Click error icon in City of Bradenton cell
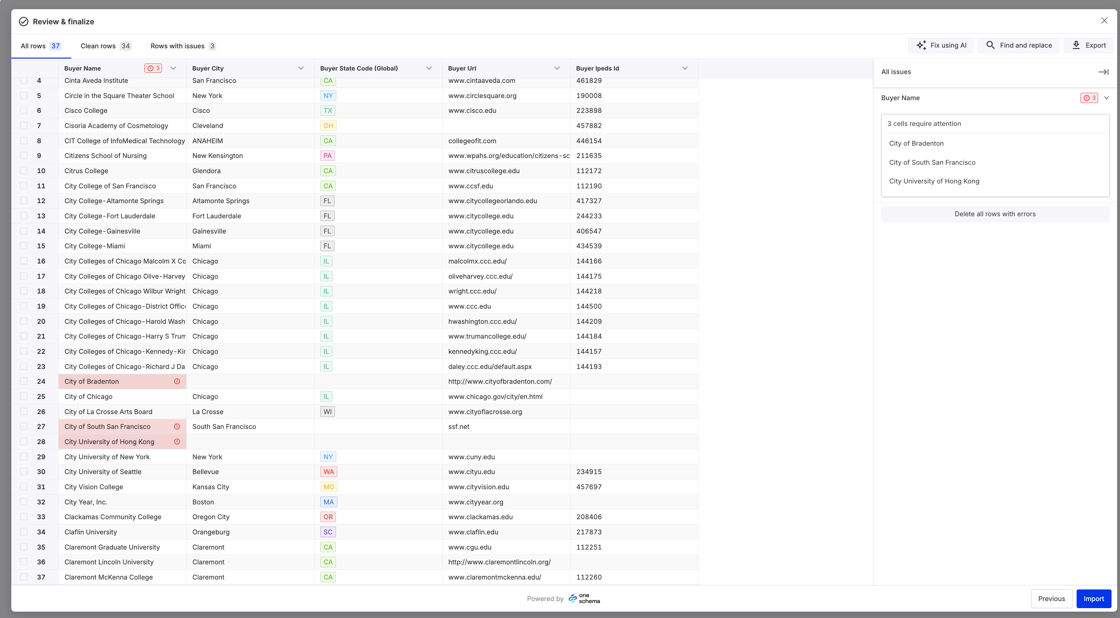This screenshot has height=618, width=1120. point(177,382)
